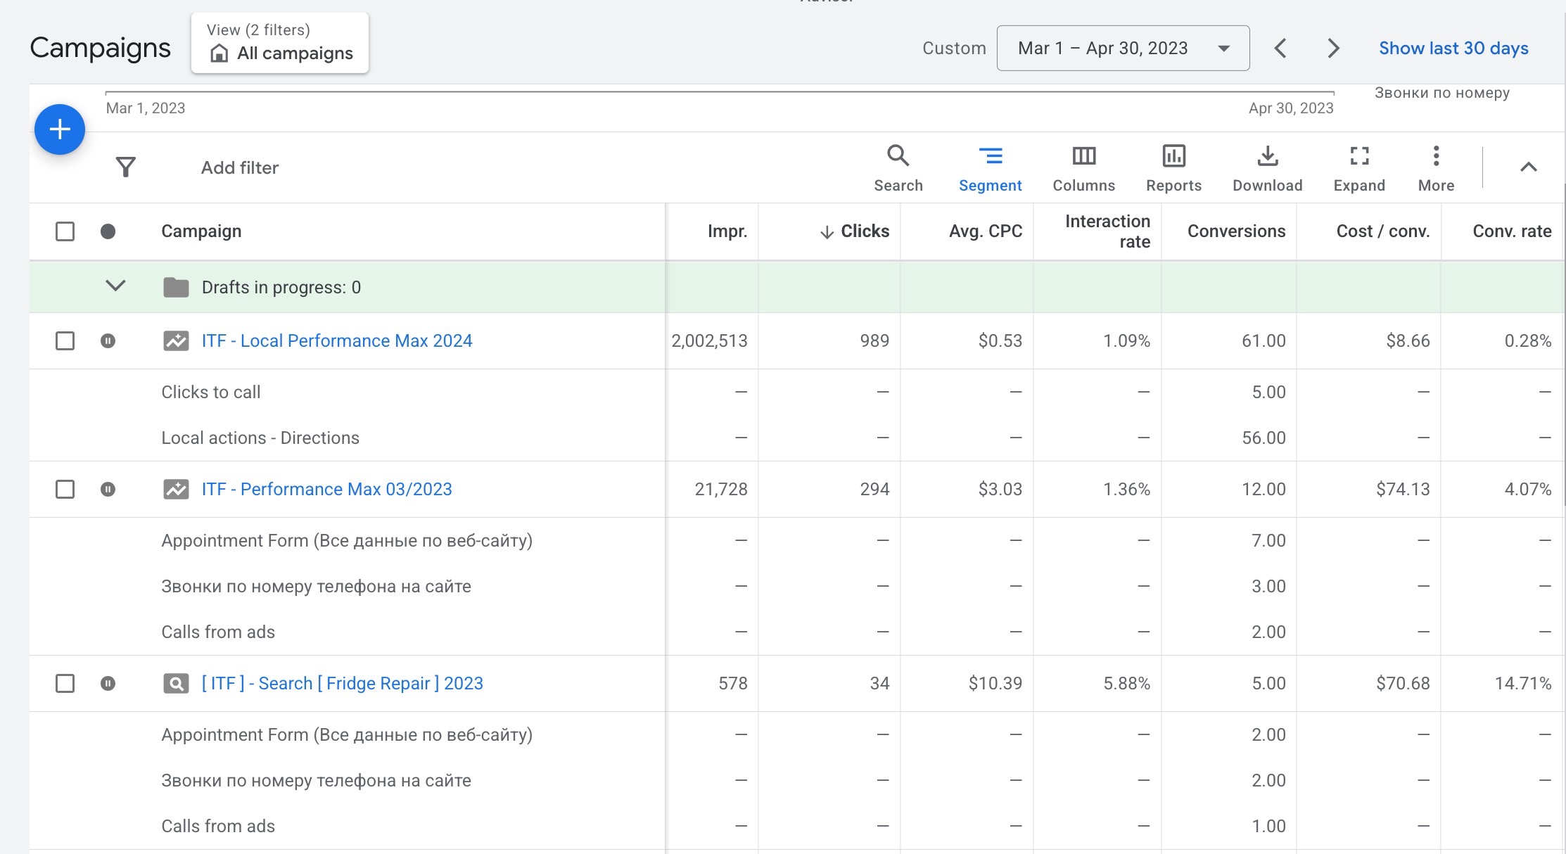
Task: Expand table to full screen
Action: [1358, 167]
